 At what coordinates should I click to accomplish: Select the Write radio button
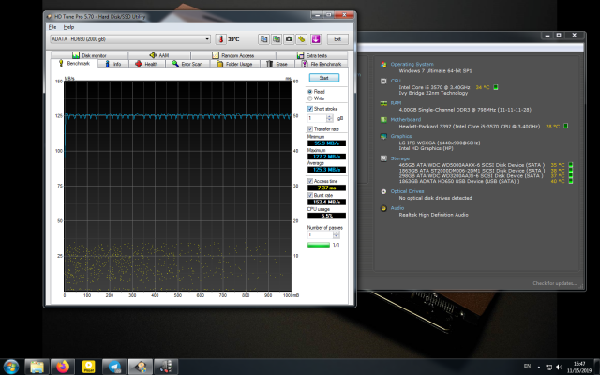click(311, 97)
